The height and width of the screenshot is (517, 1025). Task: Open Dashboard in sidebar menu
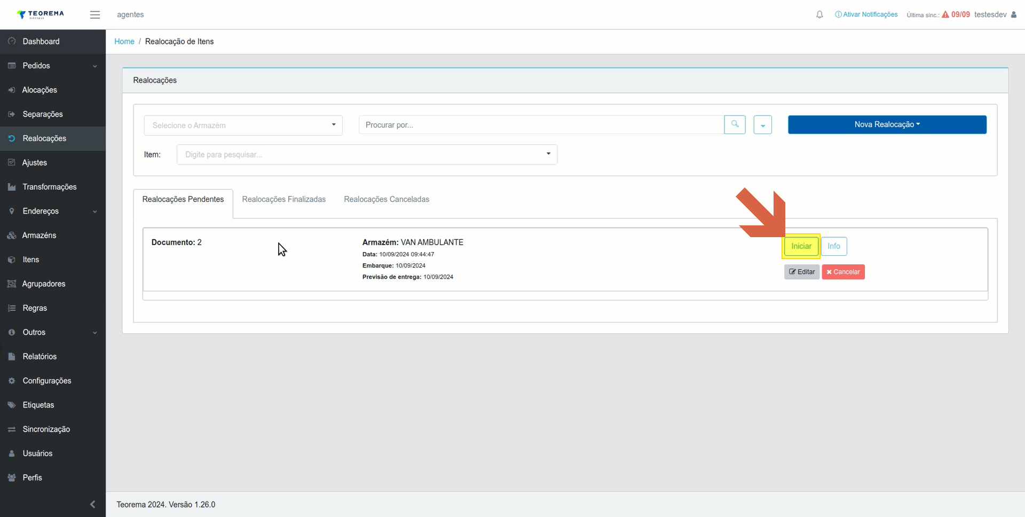coord(53,41)
